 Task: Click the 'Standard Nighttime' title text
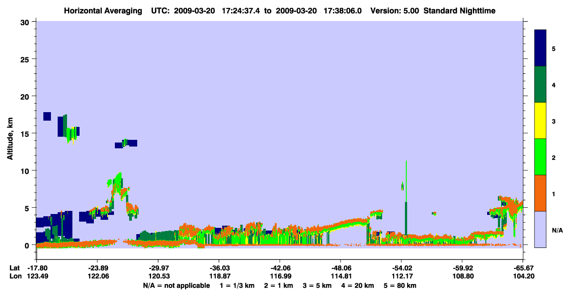[459, 11]
